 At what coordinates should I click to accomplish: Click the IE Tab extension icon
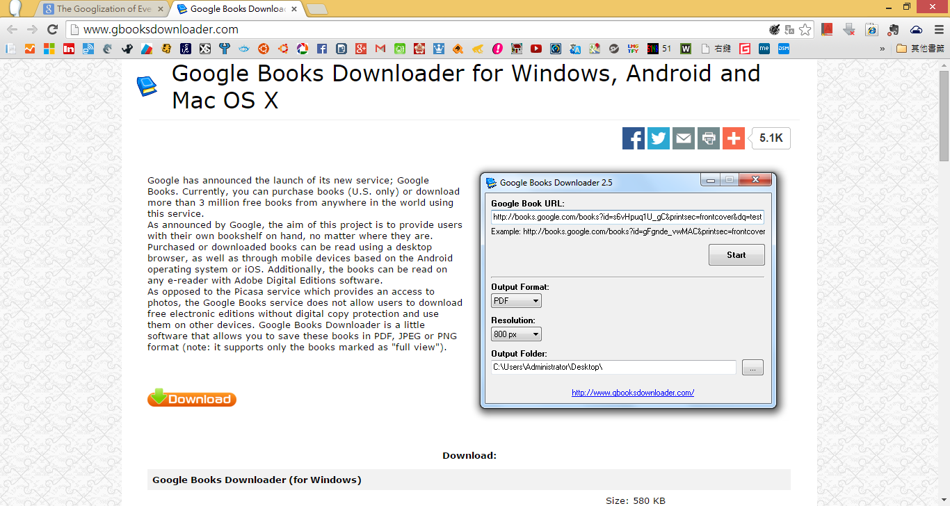(x=871, y=30)
